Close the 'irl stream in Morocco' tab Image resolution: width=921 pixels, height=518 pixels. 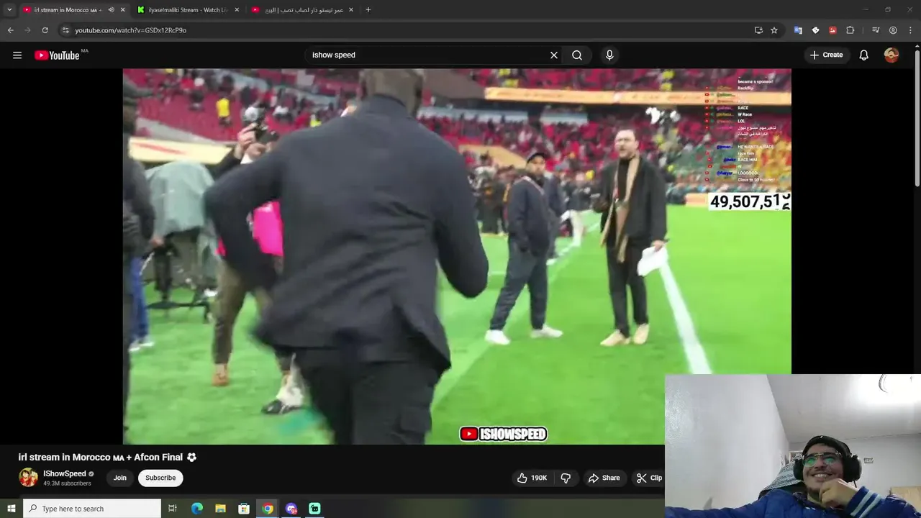(x=122, y=10)
